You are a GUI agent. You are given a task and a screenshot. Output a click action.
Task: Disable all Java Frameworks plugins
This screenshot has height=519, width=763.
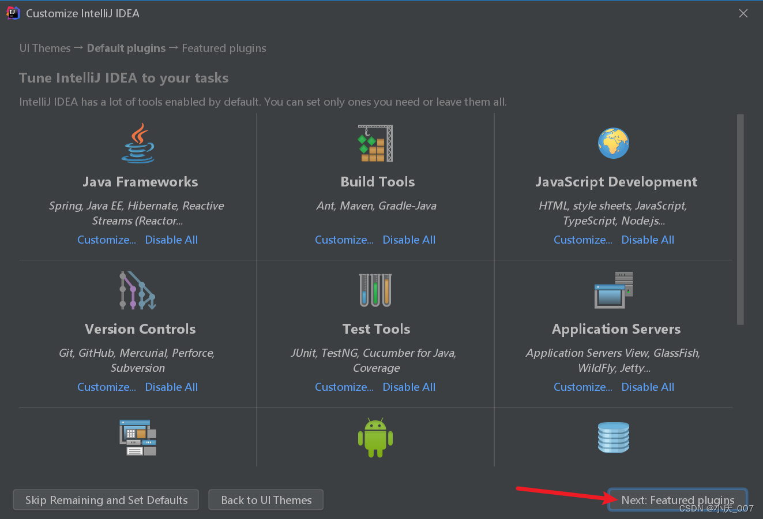[x=171, y=240]
